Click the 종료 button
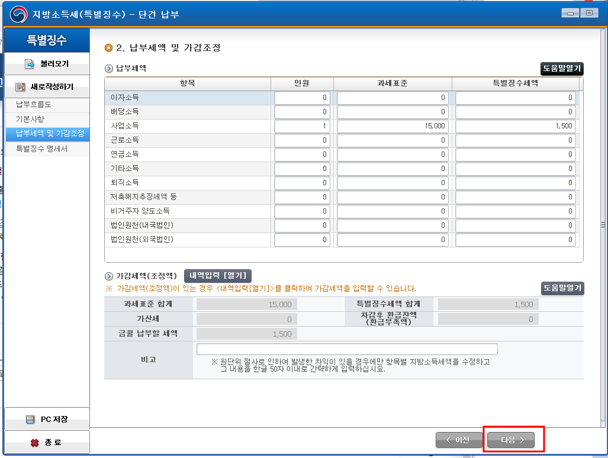The width and height of the screenshot is (608, 458). [x=47, y=442]
